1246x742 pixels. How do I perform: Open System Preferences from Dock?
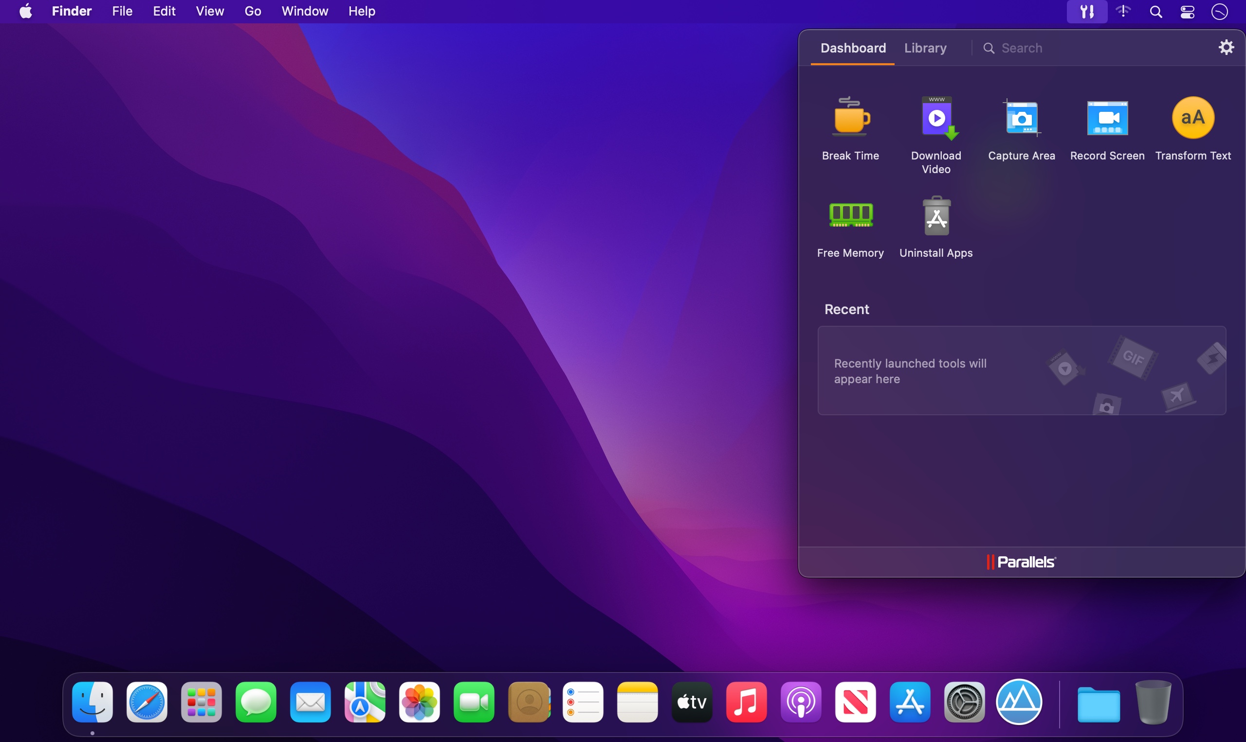[963, 702]
